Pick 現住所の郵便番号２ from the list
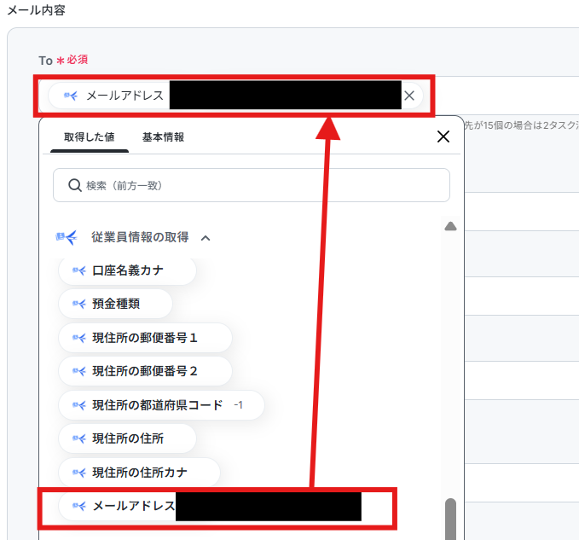 tap(145, 371)
